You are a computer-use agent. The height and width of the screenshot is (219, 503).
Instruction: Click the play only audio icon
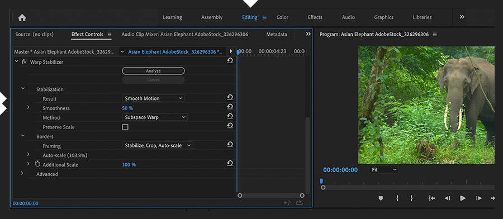287,203
